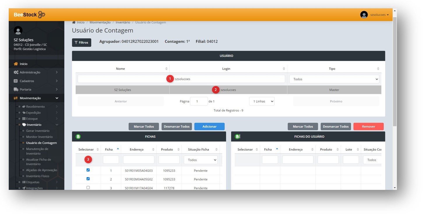Viewport: 424px width, 214px height.
Task: Click Excel export icon in Fichas do Usuário
Action: [237, 137]
